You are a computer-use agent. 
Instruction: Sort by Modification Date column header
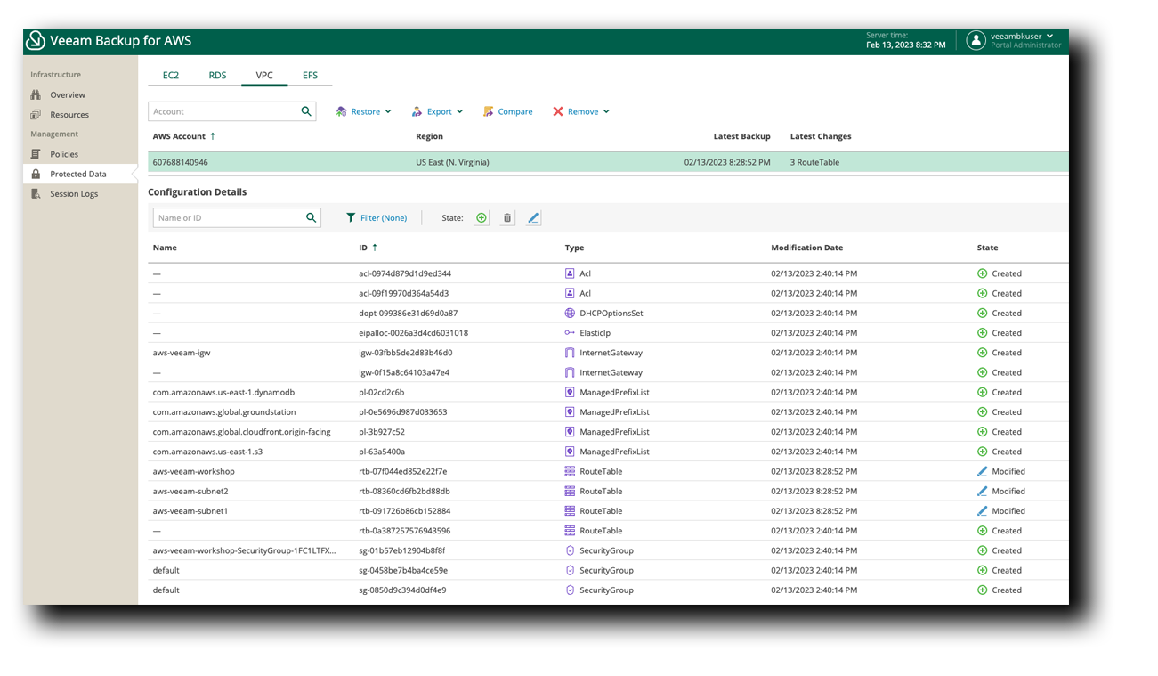coord(806,248)
